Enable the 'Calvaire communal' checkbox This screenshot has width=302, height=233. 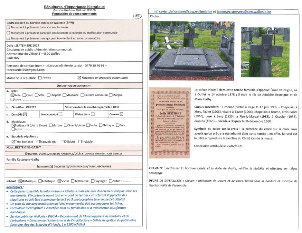pyautogui.click(x=82, y=95)
